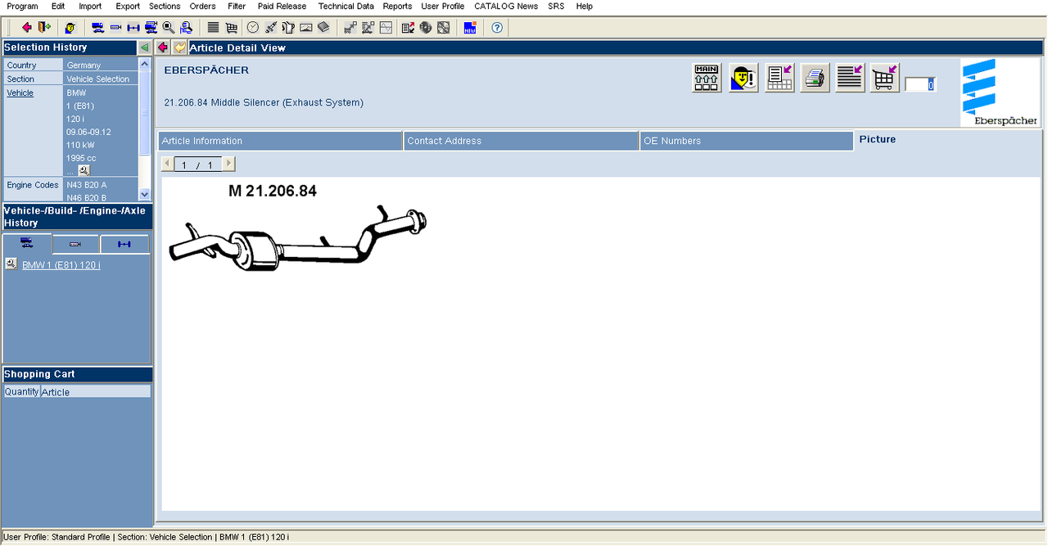Click the vehicle-on-monitor toolbar icon
The width and height of the screenshot is (1048, 546).
(151, 27)
